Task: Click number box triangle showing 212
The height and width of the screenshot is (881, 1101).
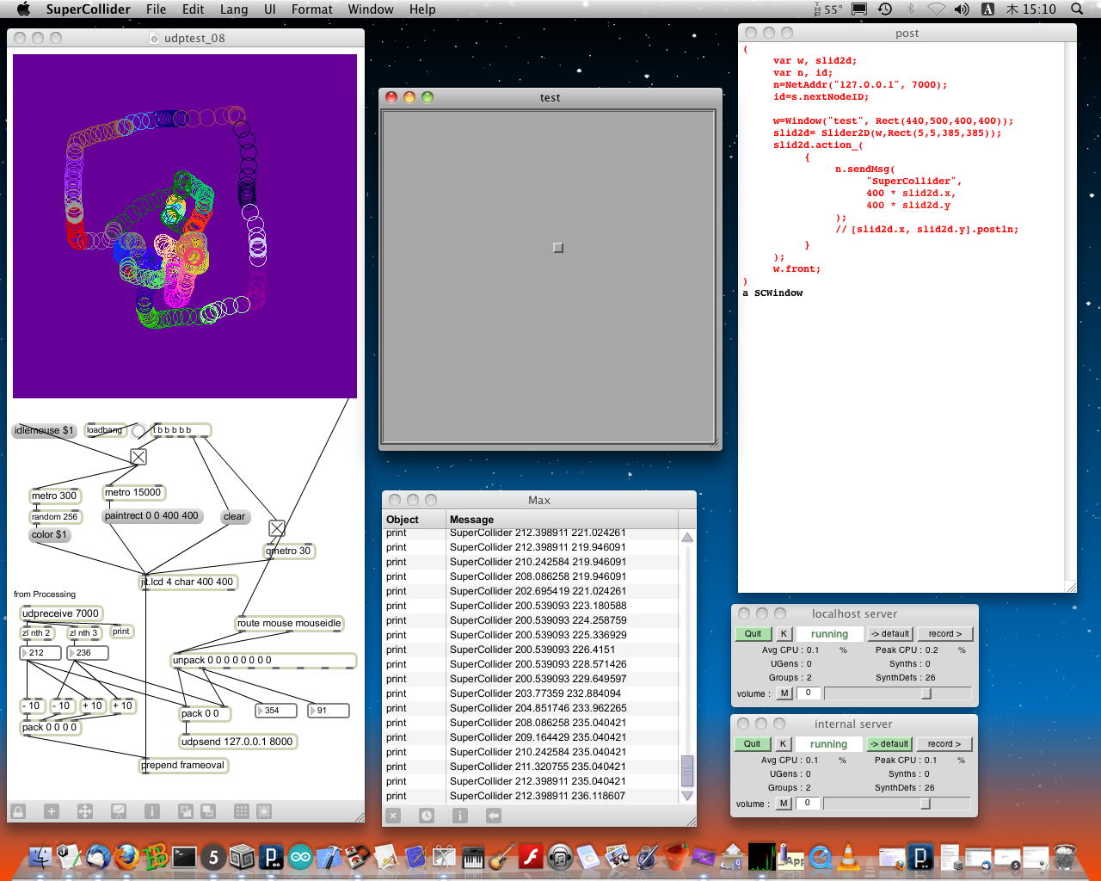Action: pos(25,653)
